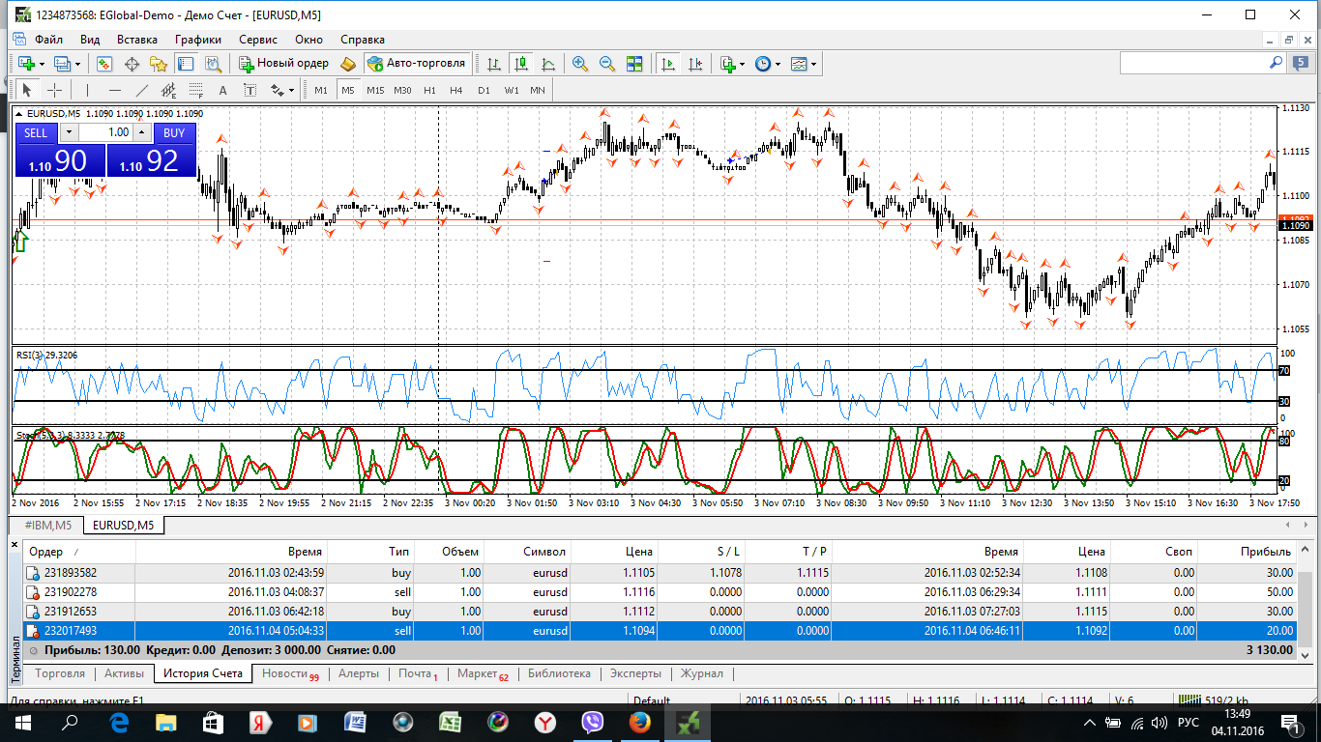
Task: Toggle Авто-торговля on or off
Action: [x=417, y=63]
